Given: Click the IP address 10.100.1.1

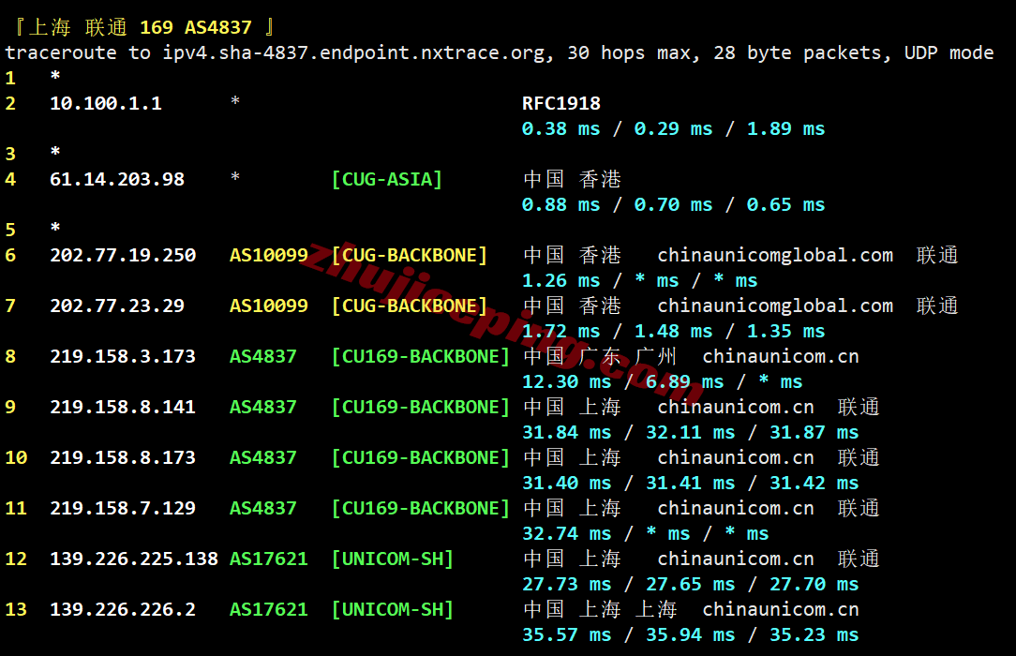Looking at the screenshot, I should click(x=106, y=104).
